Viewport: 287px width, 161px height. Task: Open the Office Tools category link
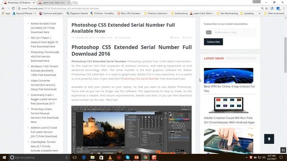pyautogui.click(x=106, y=38)
